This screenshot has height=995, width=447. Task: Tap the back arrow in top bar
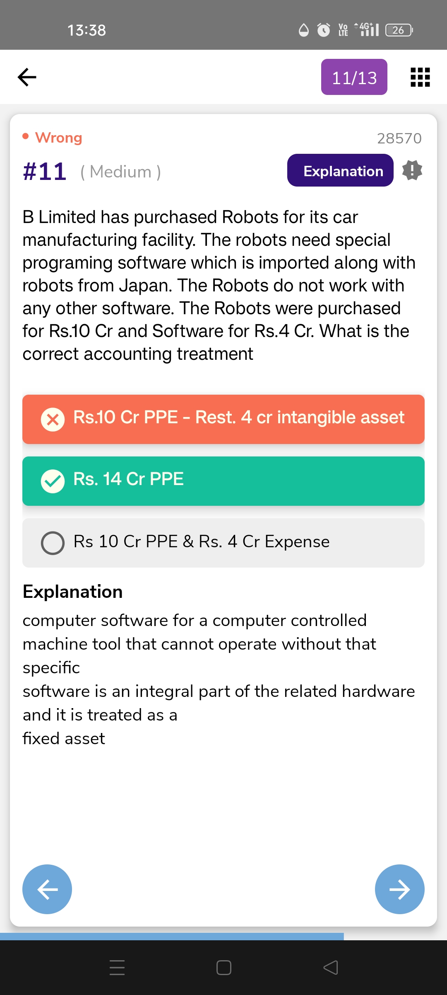click(27, 77)
